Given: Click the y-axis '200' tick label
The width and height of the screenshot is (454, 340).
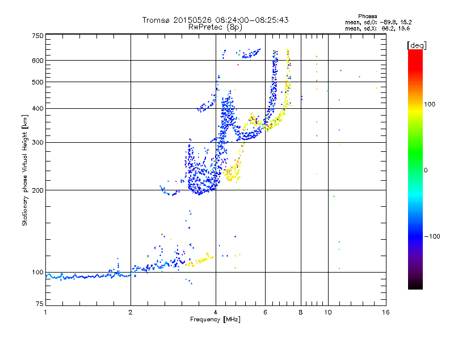Looking at the screenshot, I should pos(38,190).
